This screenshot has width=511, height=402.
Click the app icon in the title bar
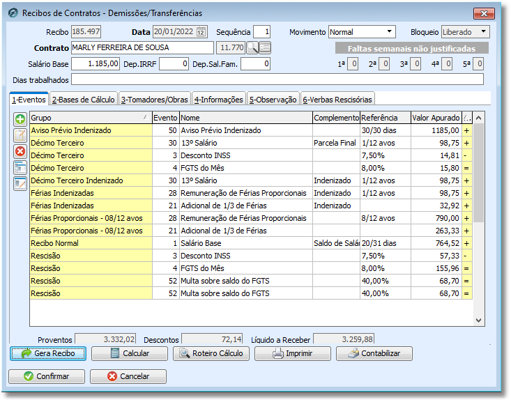click(x=13, y=13)
